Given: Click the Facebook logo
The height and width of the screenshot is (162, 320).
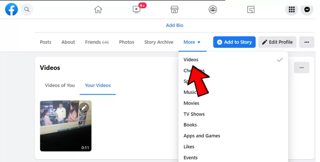Looking at the screenshot, I should pos(11,9).
